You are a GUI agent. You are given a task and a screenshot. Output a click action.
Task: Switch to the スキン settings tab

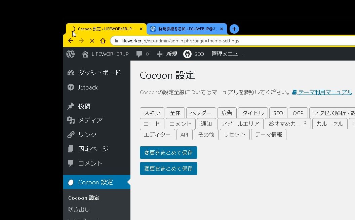pyautogui.click(x=152, y=113)
